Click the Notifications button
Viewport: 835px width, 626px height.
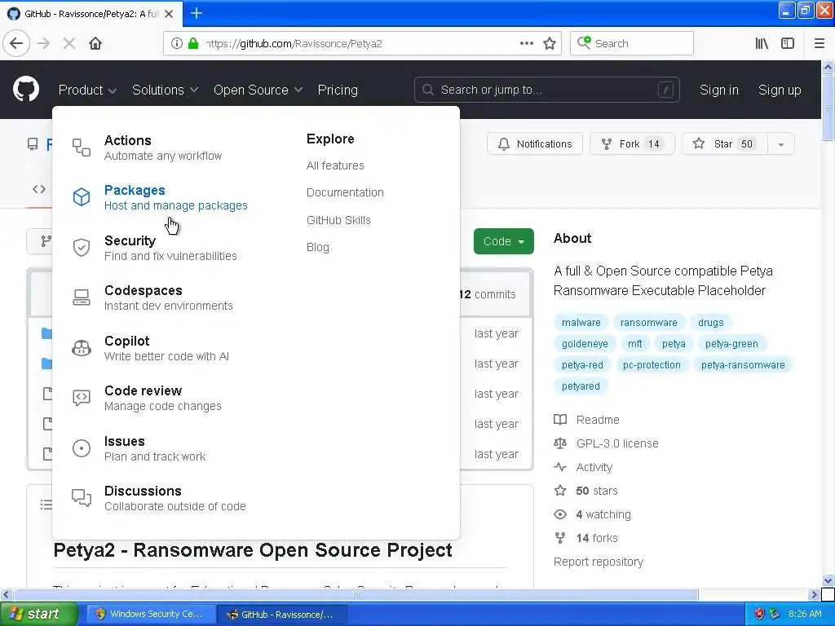point(535,143)
